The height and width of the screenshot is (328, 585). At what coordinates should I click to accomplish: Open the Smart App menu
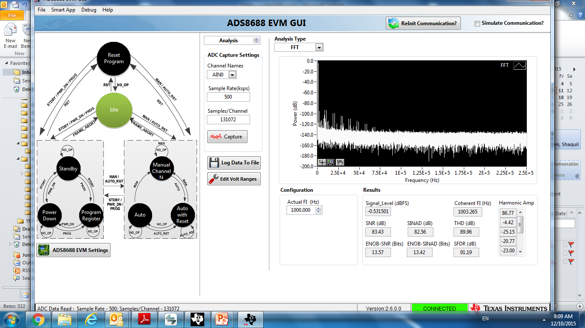point(63,9)
